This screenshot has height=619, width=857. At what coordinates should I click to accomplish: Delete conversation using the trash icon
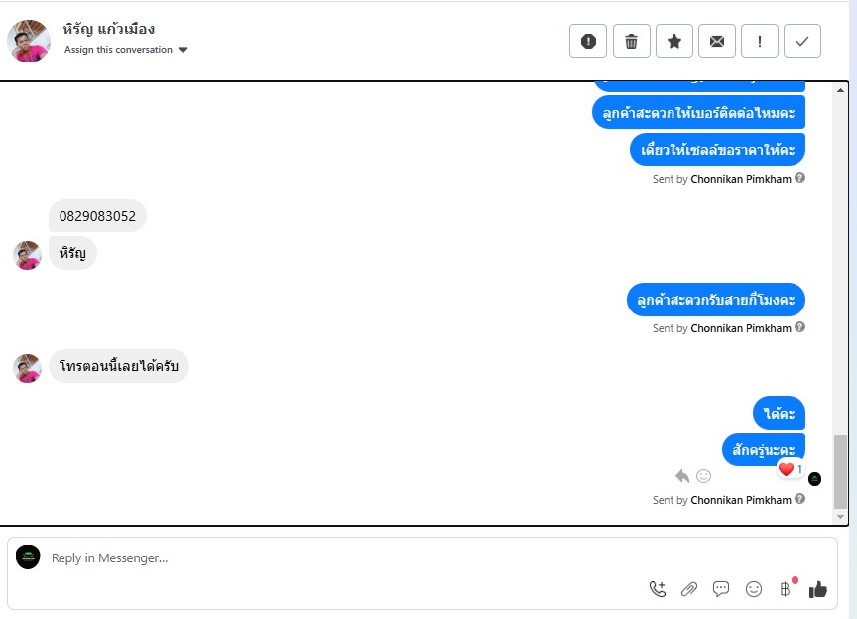point(631,41)
